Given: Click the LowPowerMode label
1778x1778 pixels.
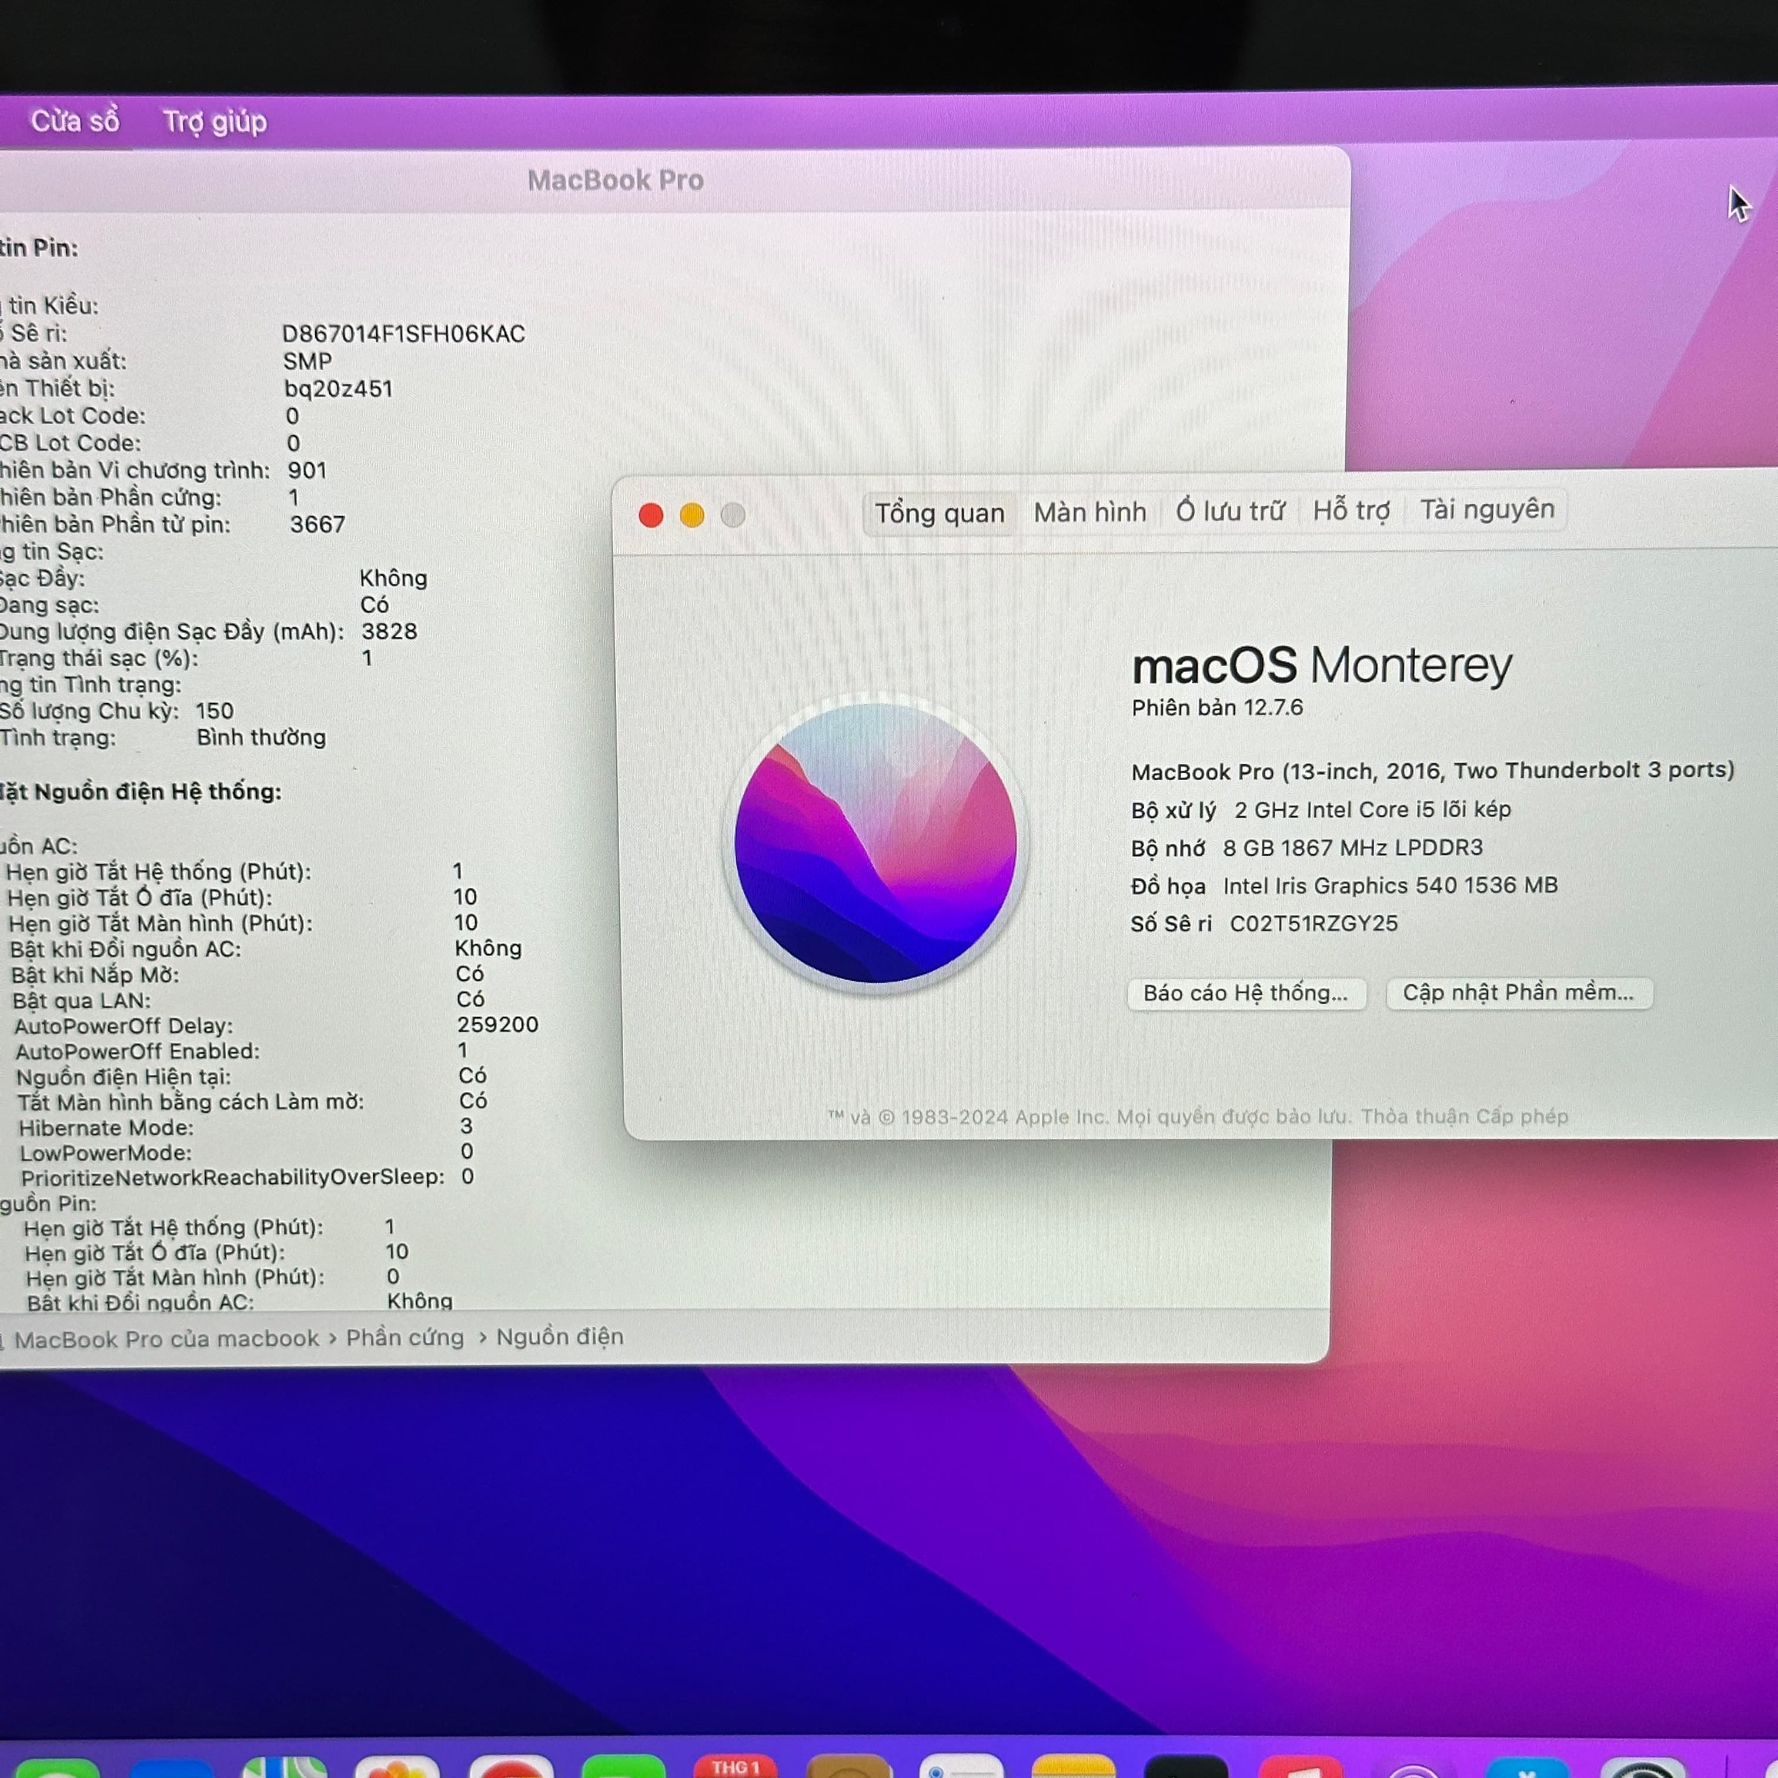Looking at the screenshot, I should coord(106,1152).
